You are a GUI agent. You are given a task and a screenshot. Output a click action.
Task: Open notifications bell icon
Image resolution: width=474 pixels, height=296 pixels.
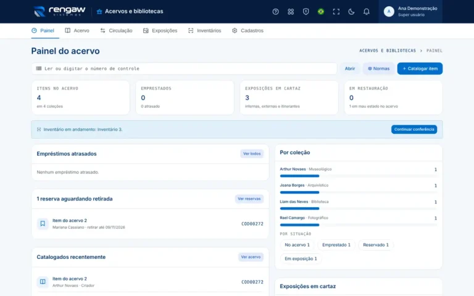click(366, 12)
